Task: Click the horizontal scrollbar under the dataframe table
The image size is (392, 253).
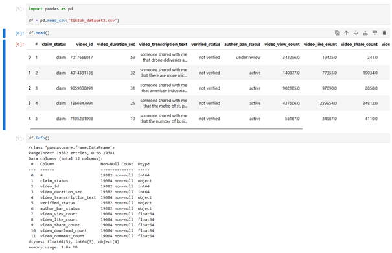Action: (x=167, y=129)
